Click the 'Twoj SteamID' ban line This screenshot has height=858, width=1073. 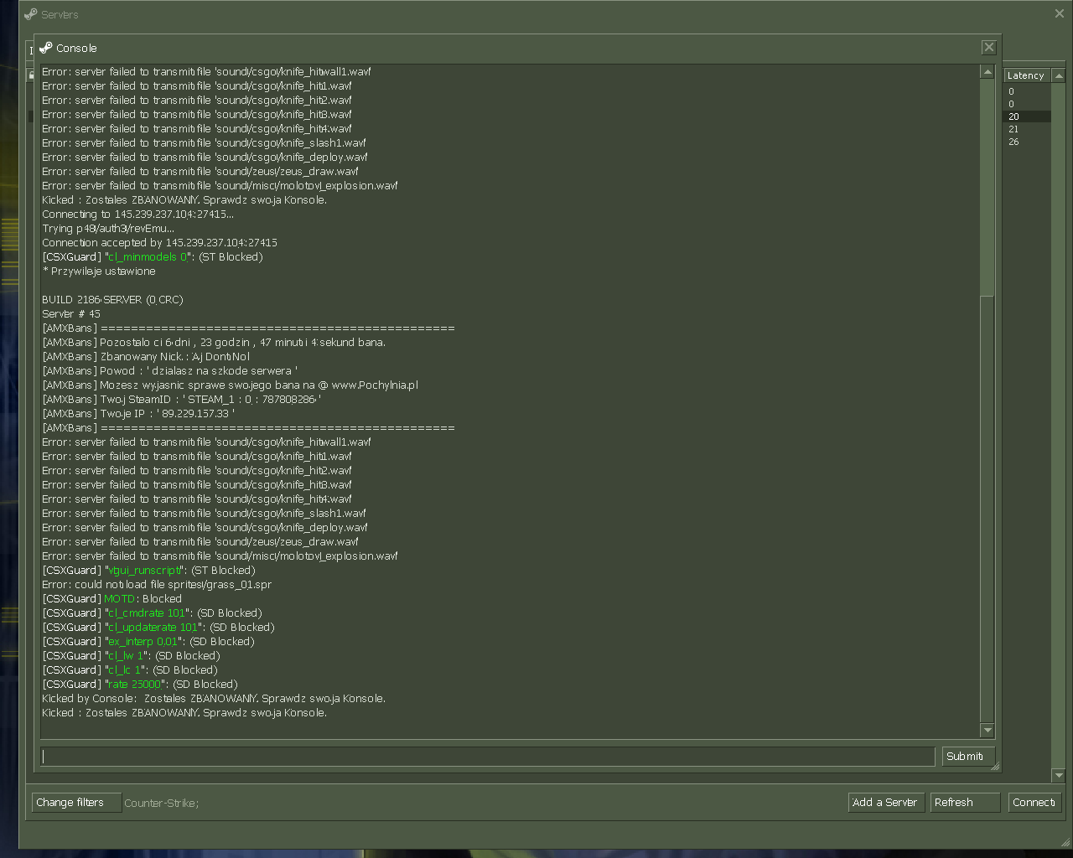(x=181, y=400)
